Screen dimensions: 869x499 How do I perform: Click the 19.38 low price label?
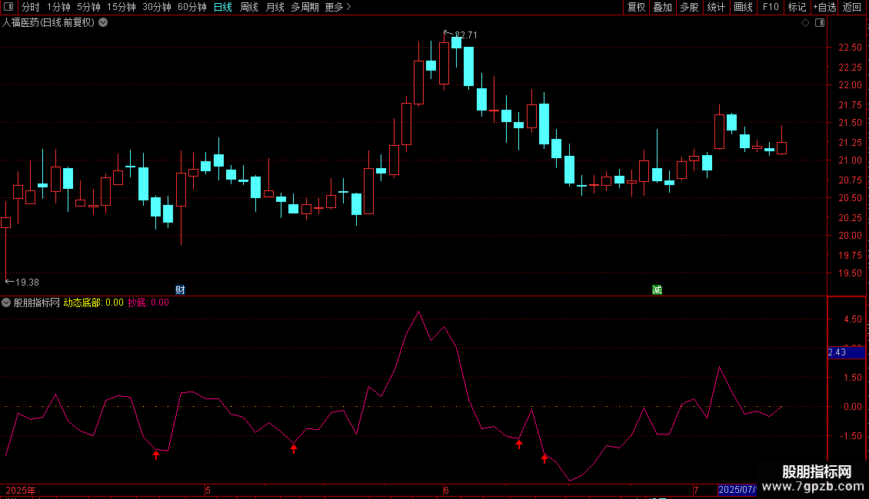pyautogui.click(x=27, y=283)
